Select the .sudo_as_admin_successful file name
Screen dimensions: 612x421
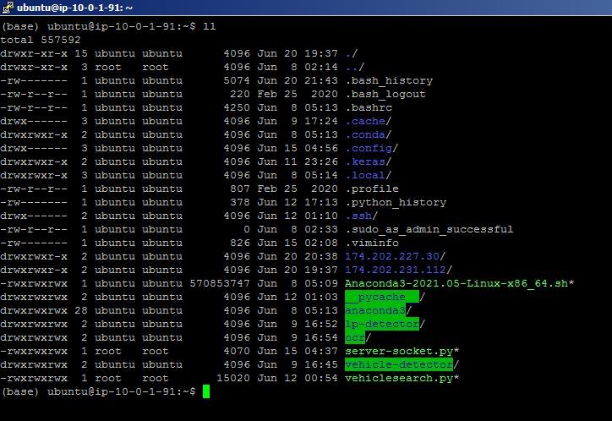[429, 229]
